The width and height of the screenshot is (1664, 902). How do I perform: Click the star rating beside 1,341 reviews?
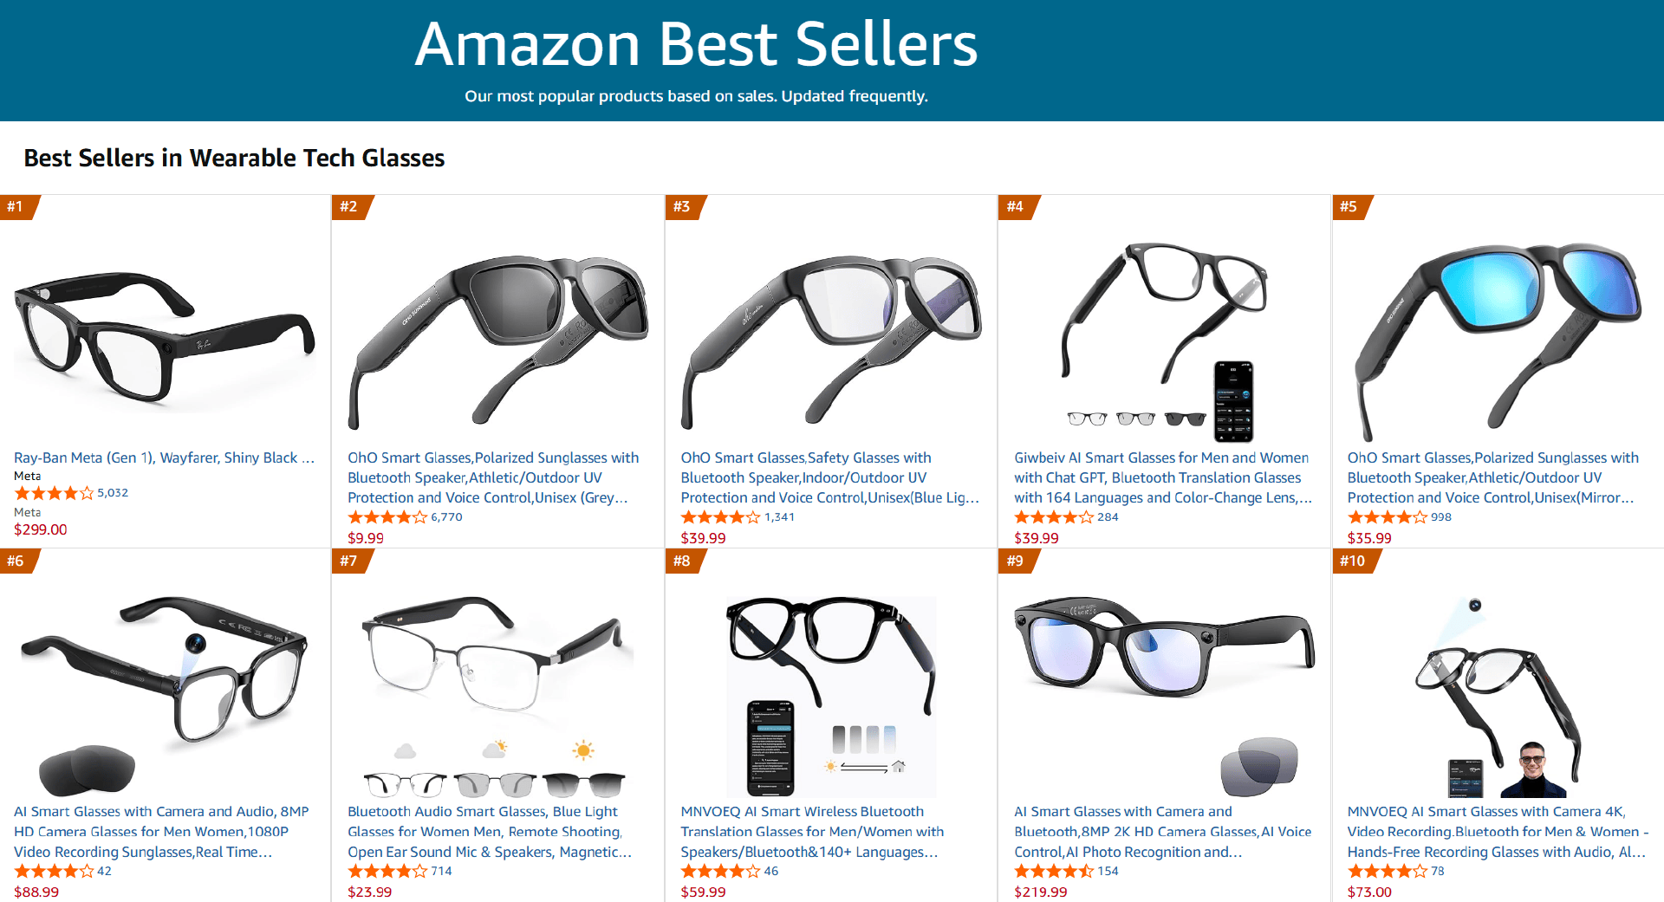[720, 517]
